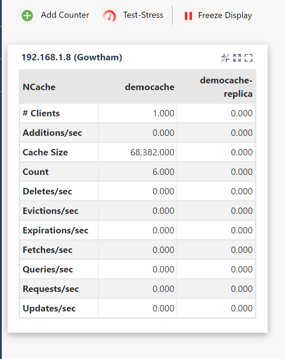This screenshot has width=285, height=359.
Task: Click democache value in Requests/sec row
Action: pyautogui.click(x=163, y=289)
